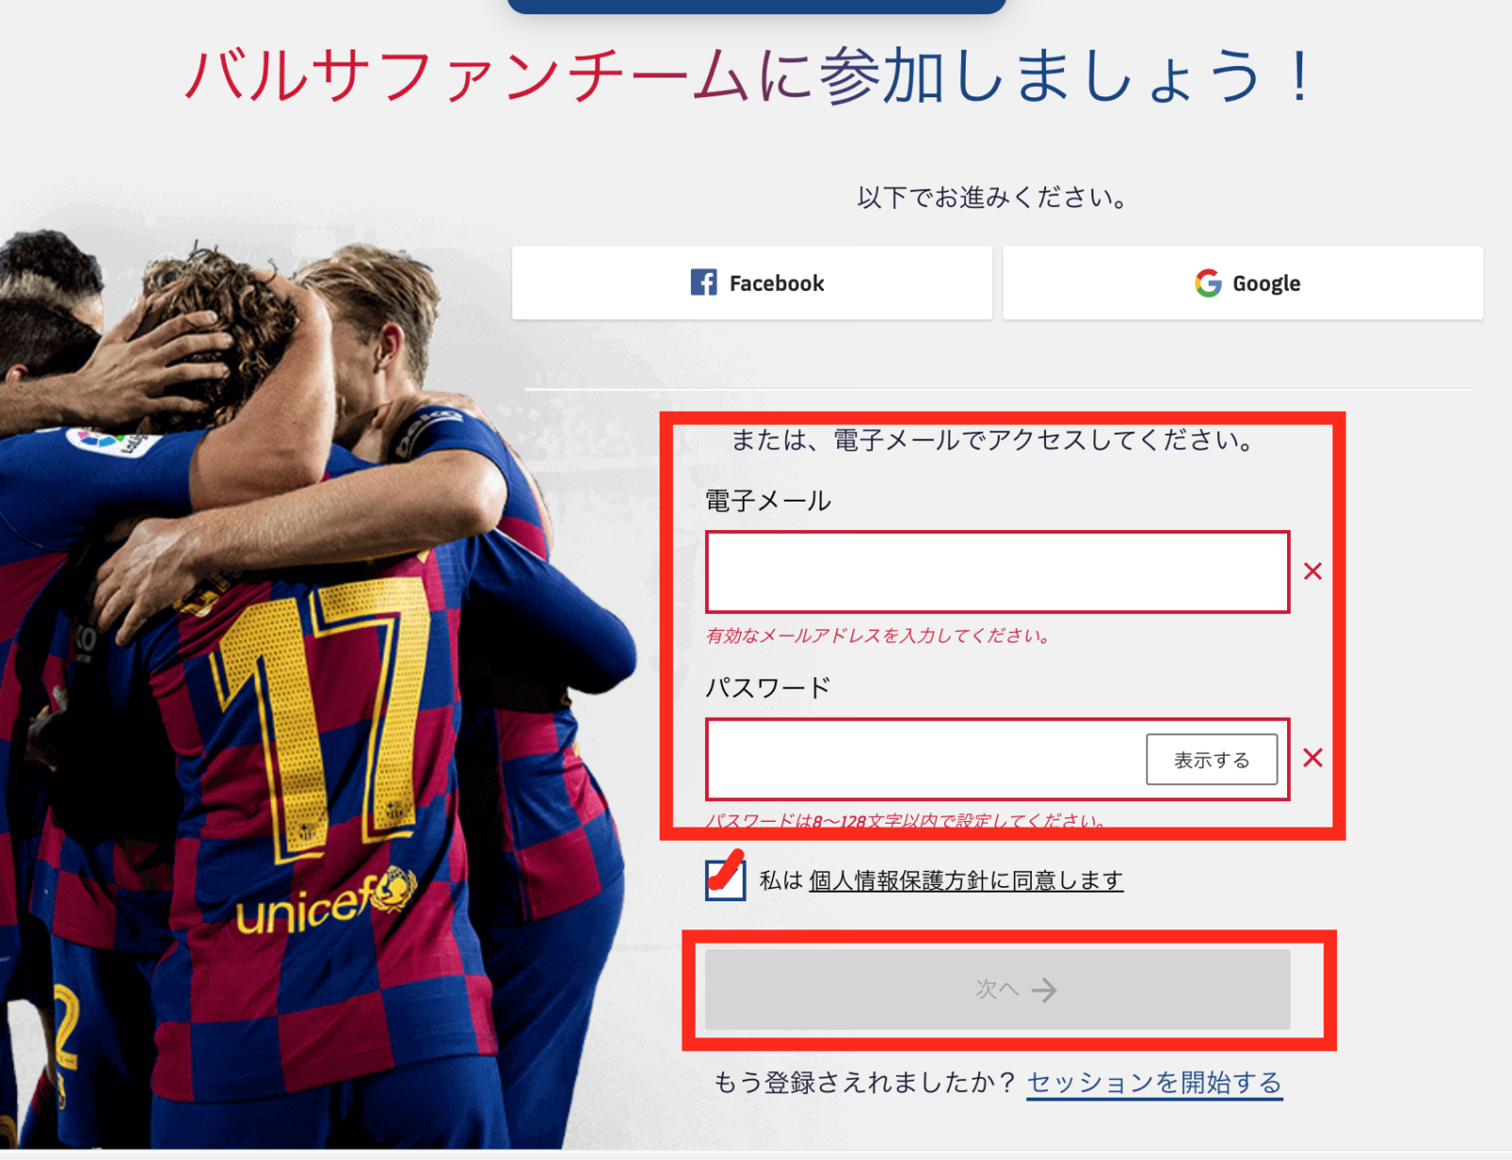This screenshot has height=1160, width=1512.
Task: Click the blue button at the top edge
Action: [x=756, y=6]
